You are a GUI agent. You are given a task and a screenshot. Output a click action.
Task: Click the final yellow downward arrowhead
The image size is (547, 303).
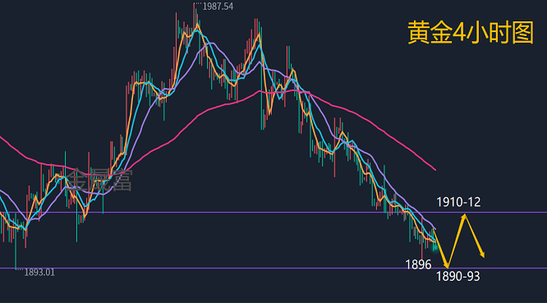pos(482,255)
